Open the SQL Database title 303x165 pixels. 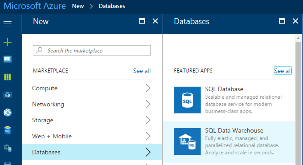(224, 89)
